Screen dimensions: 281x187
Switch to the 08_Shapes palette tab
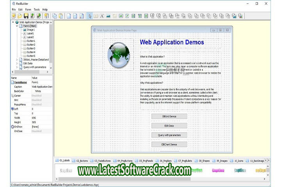[202, 161]
